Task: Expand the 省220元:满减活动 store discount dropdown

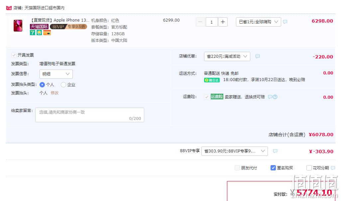Action: pyautogui.click(x=227, y=56)
